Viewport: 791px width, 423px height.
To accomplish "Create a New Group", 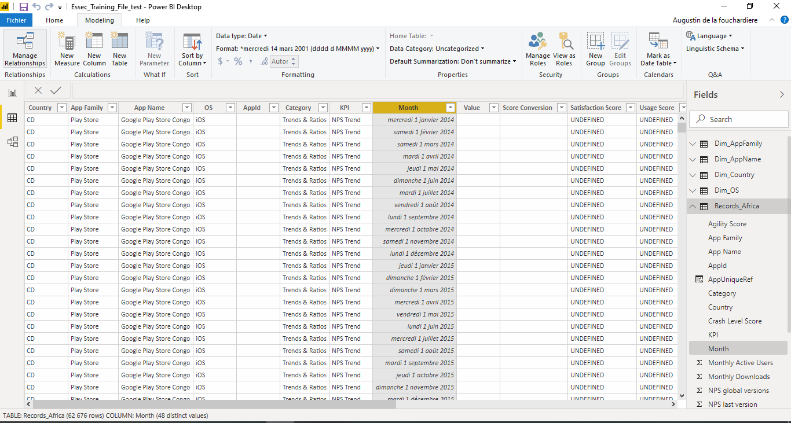I will click(595, 49).
